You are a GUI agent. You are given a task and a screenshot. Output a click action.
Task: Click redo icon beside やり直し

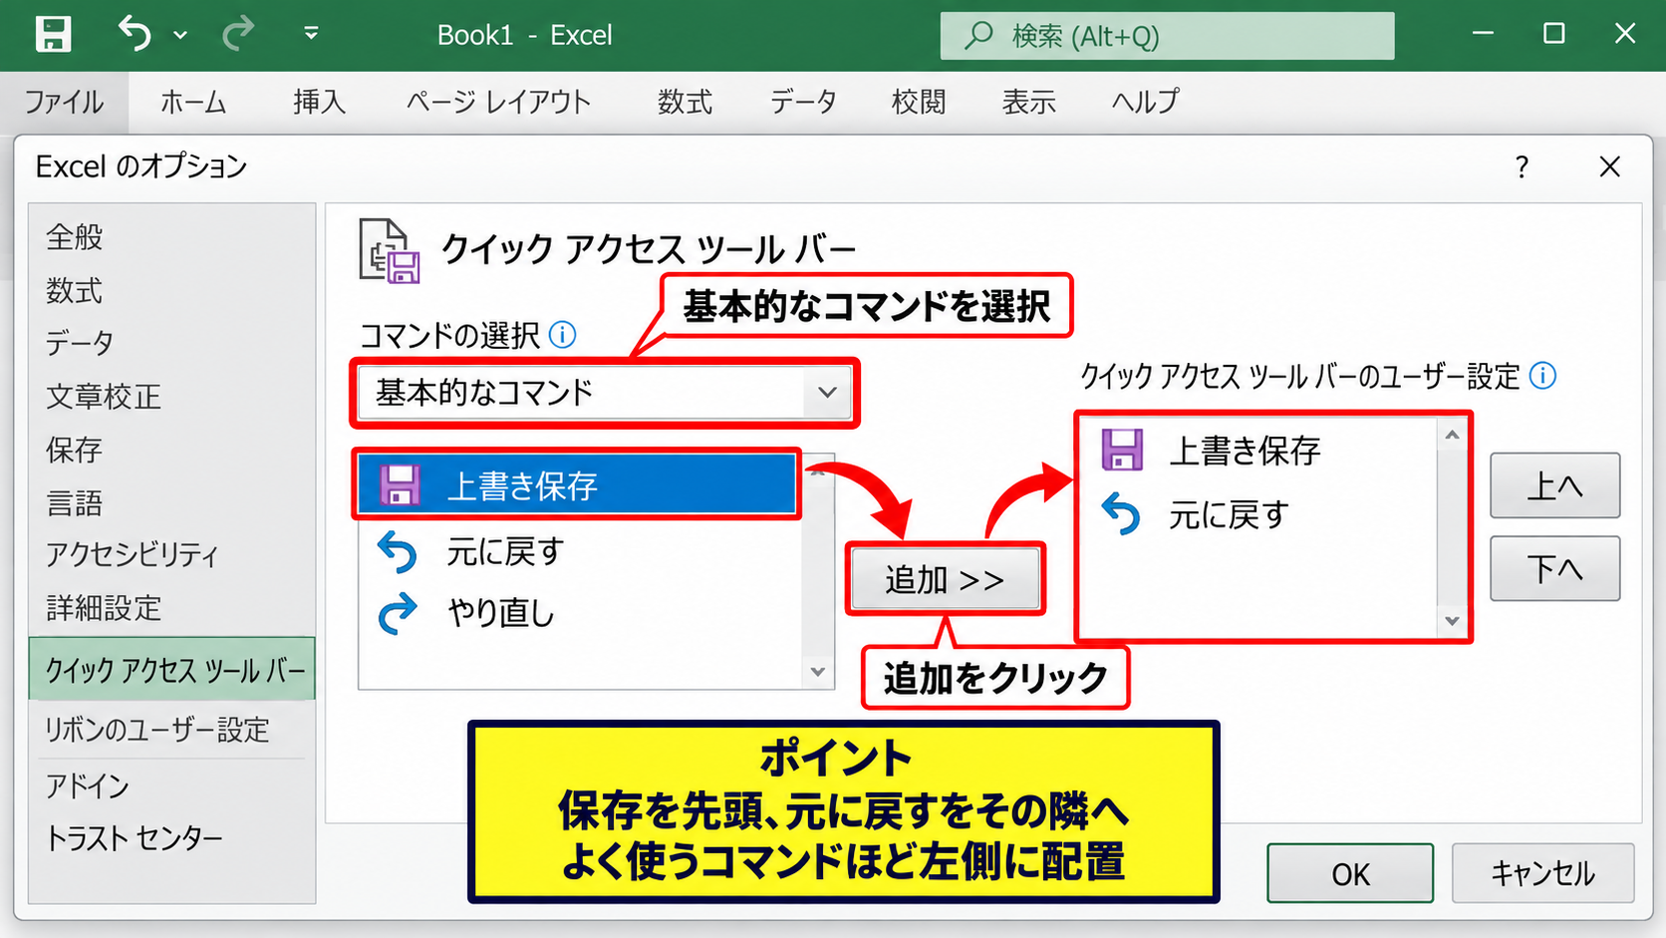[x=398, y=613]
